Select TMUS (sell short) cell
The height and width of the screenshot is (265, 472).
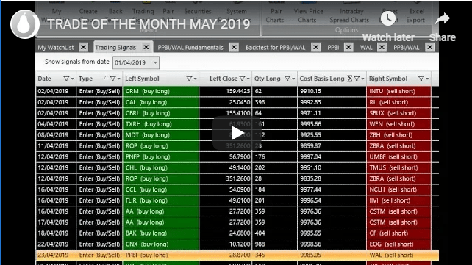pyautogui.click(x=398, y=167)
